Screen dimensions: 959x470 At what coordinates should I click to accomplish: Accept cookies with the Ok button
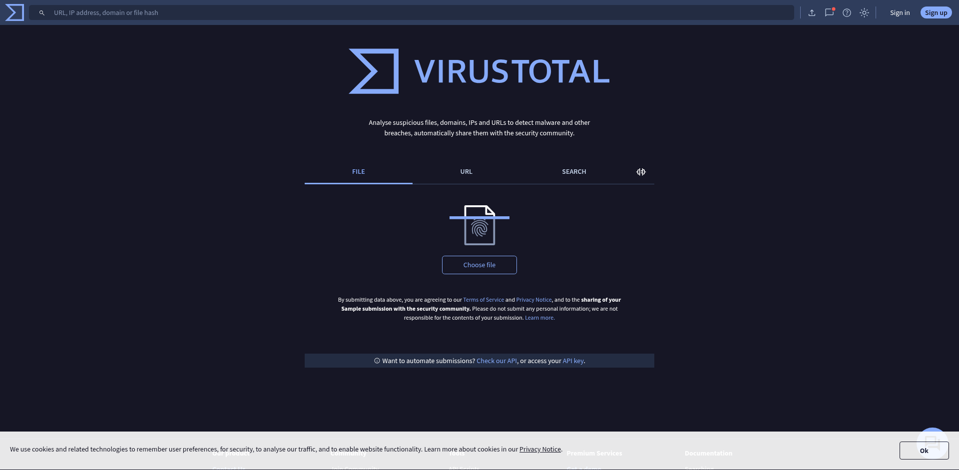924,451
